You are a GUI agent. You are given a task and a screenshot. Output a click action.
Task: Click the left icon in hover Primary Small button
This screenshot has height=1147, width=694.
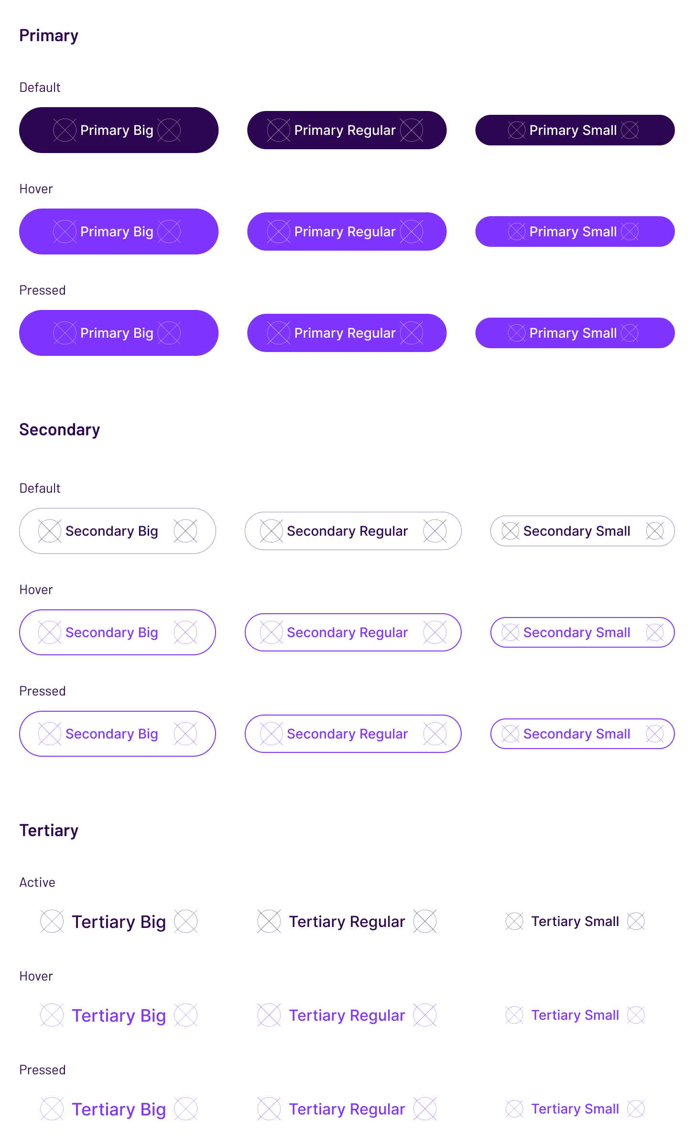[517, 232]
